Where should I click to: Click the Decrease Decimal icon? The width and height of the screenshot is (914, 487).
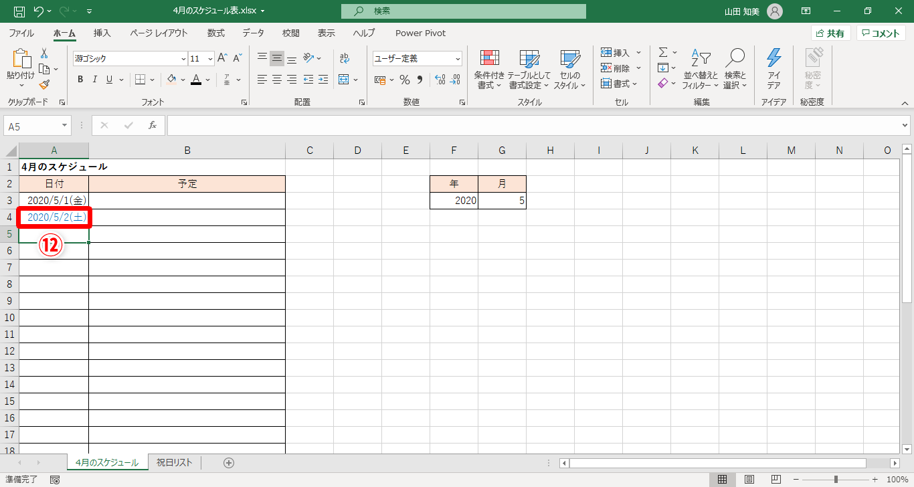(x=456, y=80)
